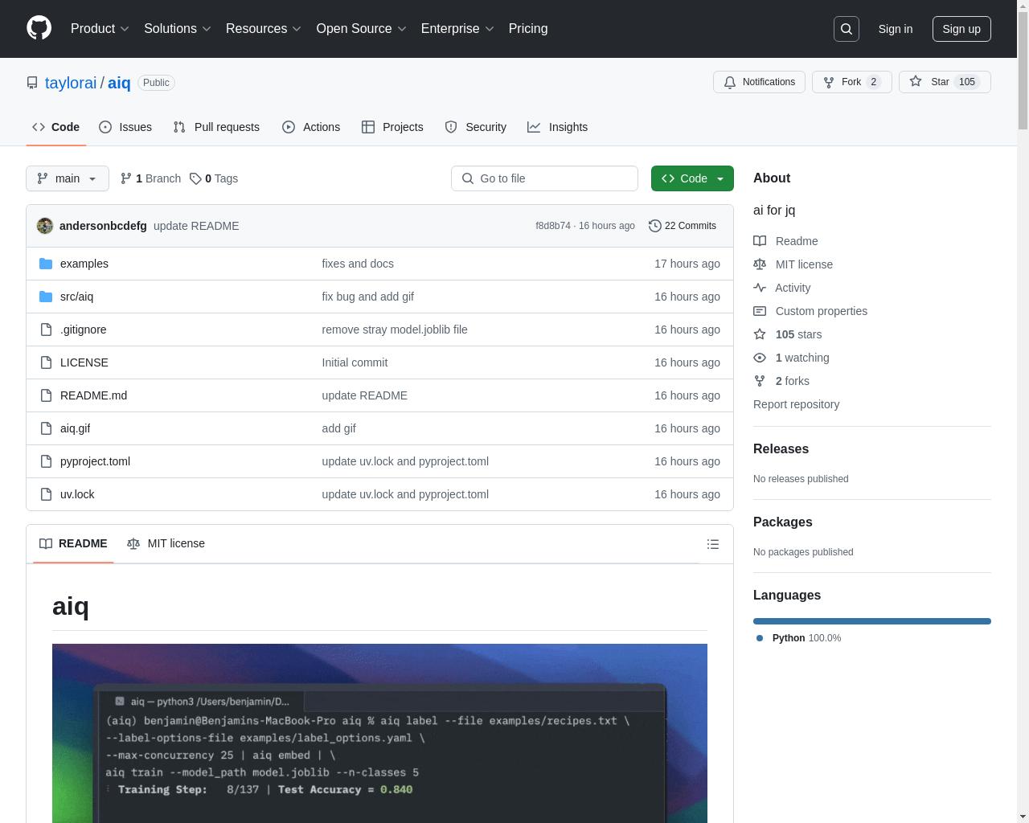Click the commits history clock icon
The height and width of the screenshot is (823, 1029).
pos(655,226)
